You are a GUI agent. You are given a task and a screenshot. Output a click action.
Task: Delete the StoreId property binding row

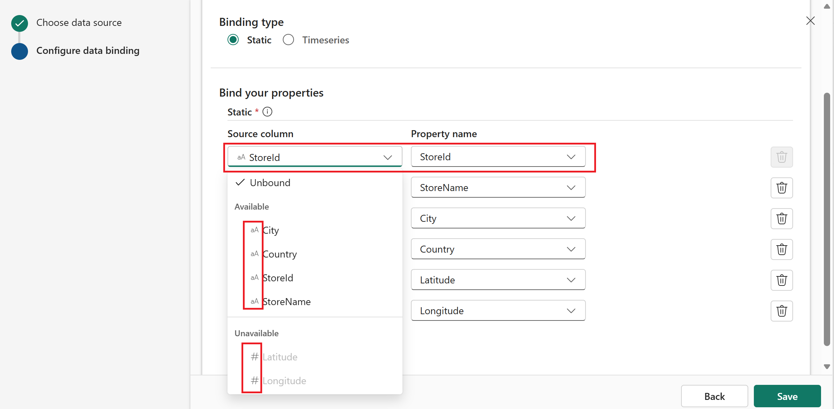point(782,157)
